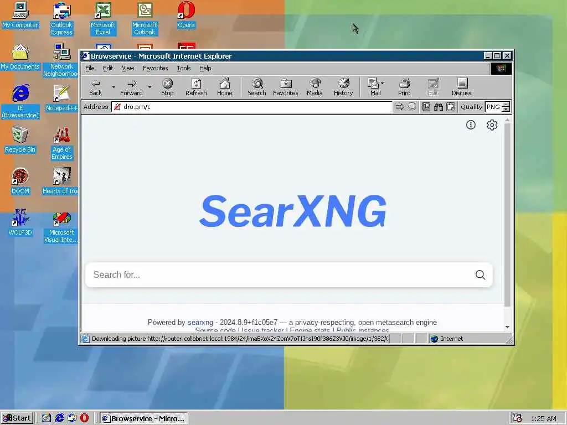This screenshot has height=425, width=567.
Task: Launch Opera from quick launch bar
Action: (84, 418)
